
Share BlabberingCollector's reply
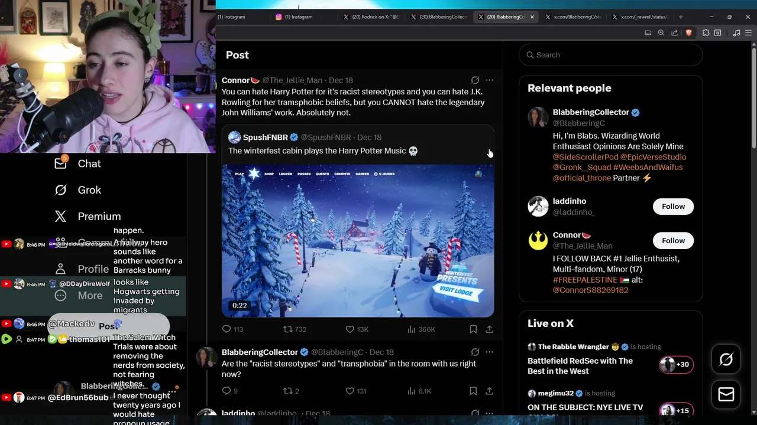coord(489,391)
